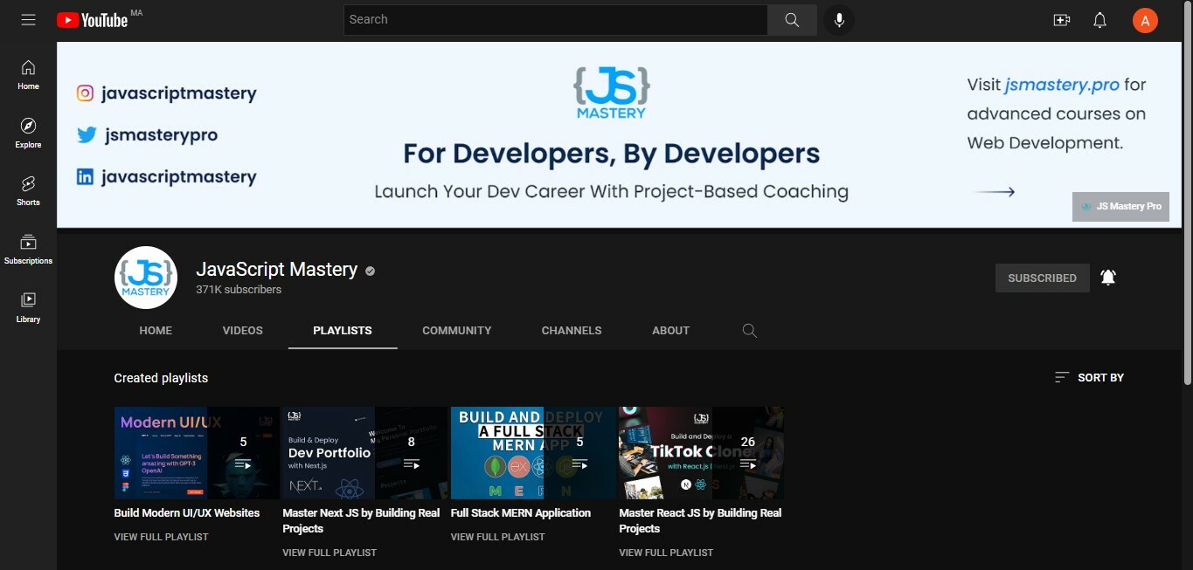The image size is (1193, 570).
Task: Switch to the CHANNELS tab
Action: tap(572, 331)
